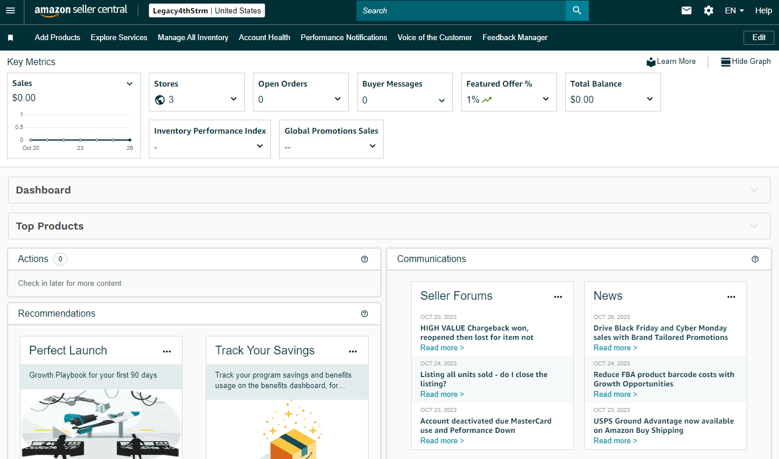Image resolution: width=779 pixels, height=459 pixels.
Task: Click the Amazon Seller Central logo
Action: point(81,10)
